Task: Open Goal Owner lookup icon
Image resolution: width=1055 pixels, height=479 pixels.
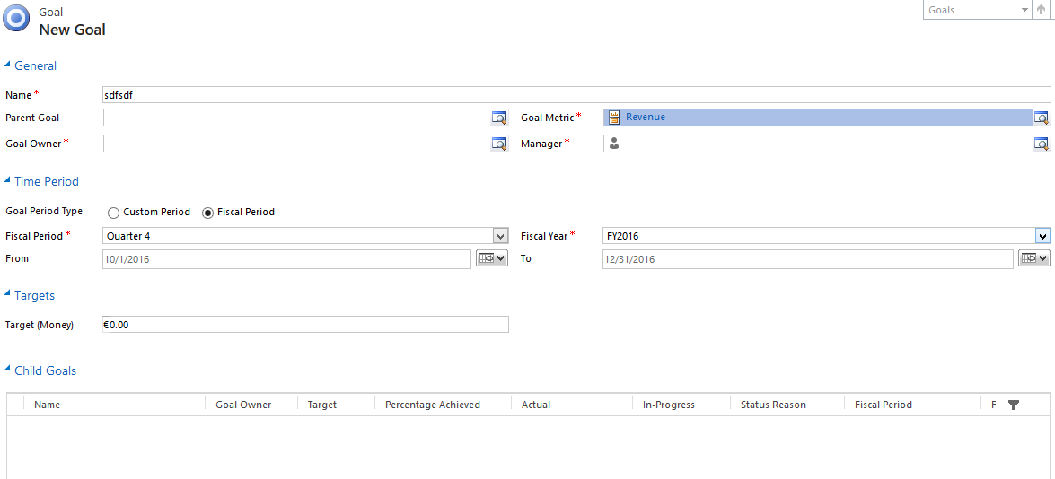Action: [499, 144]
